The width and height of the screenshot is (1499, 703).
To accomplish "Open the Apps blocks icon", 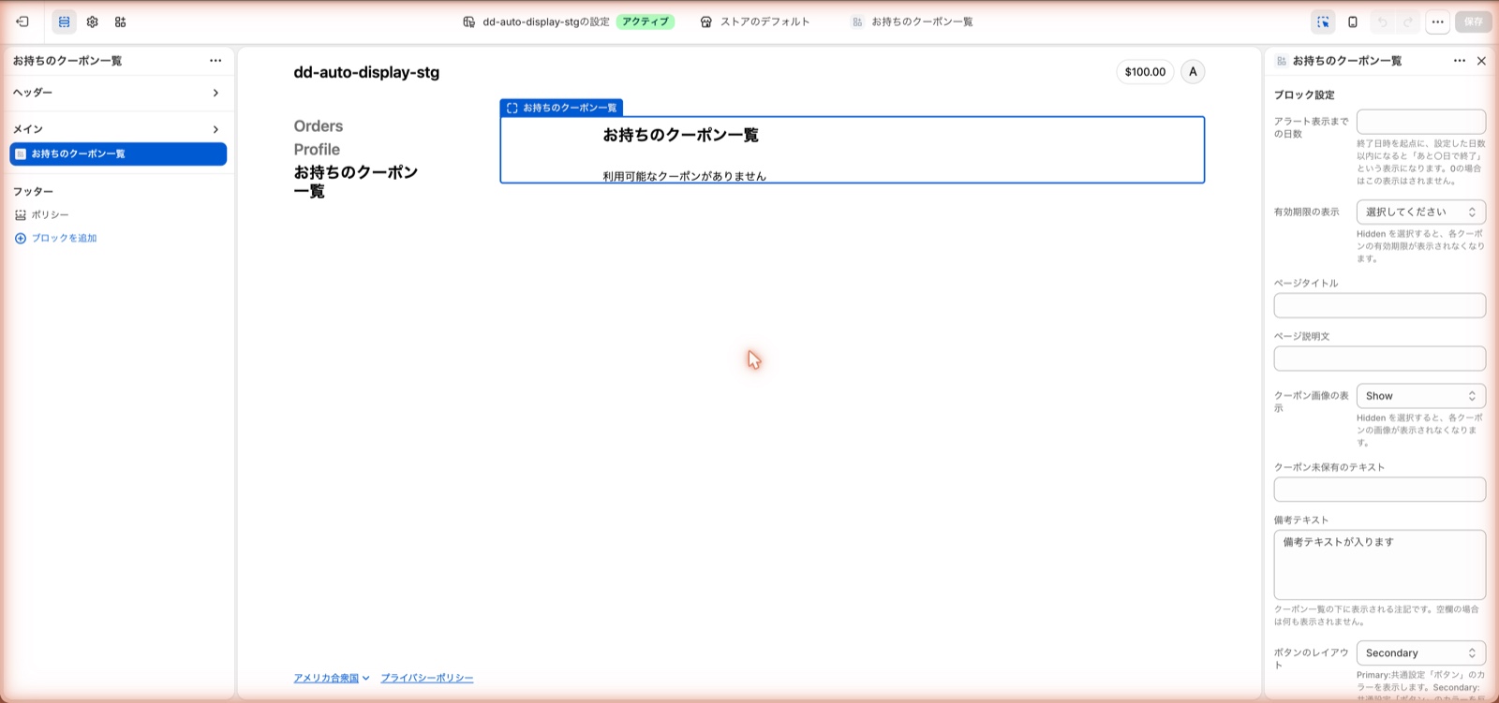I will pos(120,22).
